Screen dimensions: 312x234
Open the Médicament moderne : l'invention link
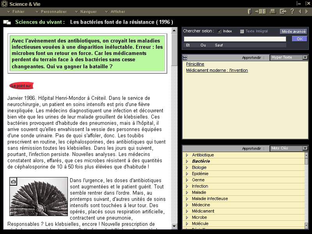point(217,70)
